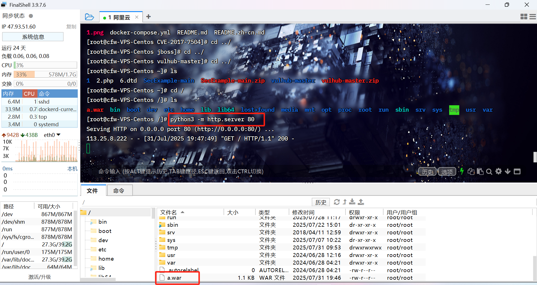Open terminal 历史 history button
This screenshot has width=537, height=285.
(x=427, y=172)
